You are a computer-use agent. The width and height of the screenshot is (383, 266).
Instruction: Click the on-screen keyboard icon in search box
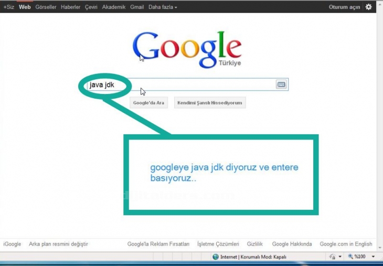281,84
